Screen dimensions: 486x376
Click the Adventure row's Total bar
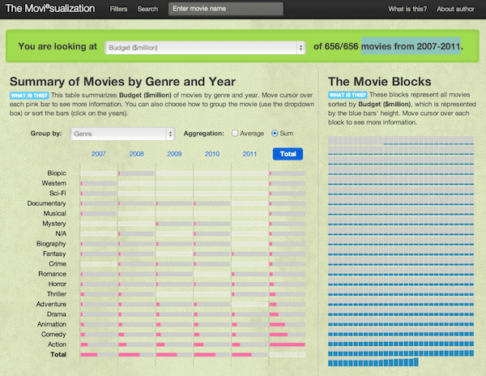(x=273, y=304)
